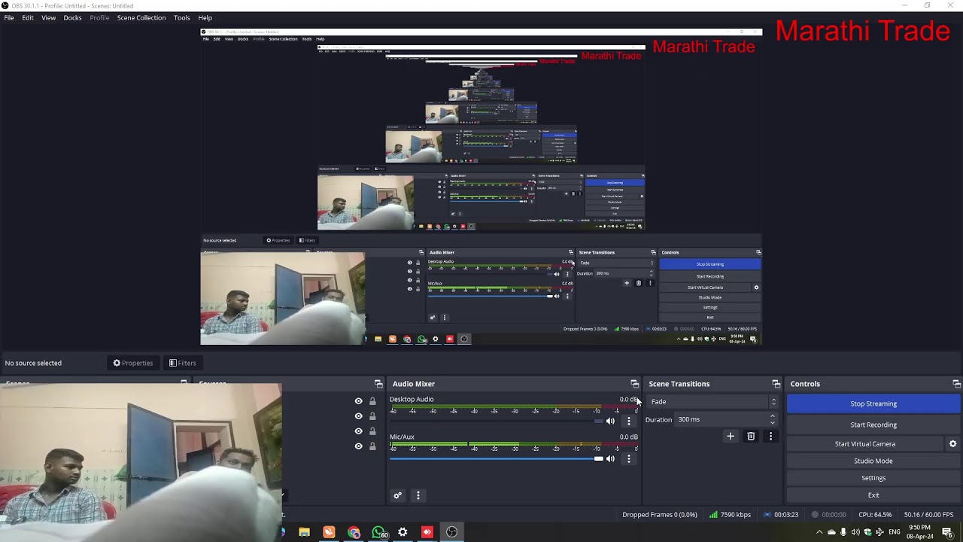
Task: Open source Properties button
Action: coord(133,363)
